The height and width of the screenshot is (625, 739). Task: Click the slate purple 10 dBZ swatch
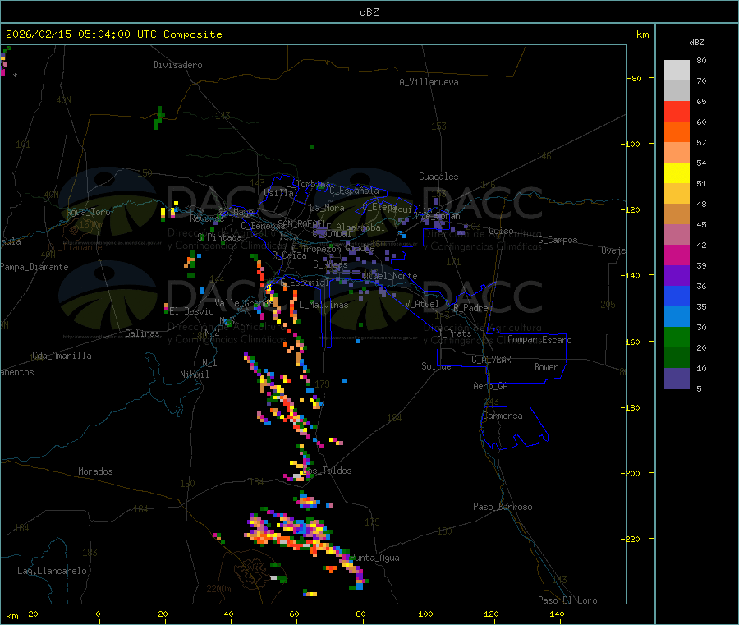[x=677, y=378]
